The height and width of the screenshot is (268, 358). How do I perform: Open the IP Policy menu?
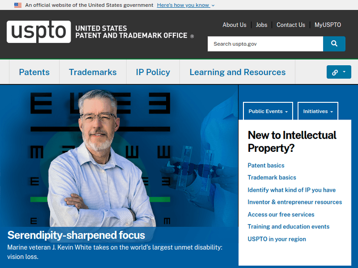point(153,72)
